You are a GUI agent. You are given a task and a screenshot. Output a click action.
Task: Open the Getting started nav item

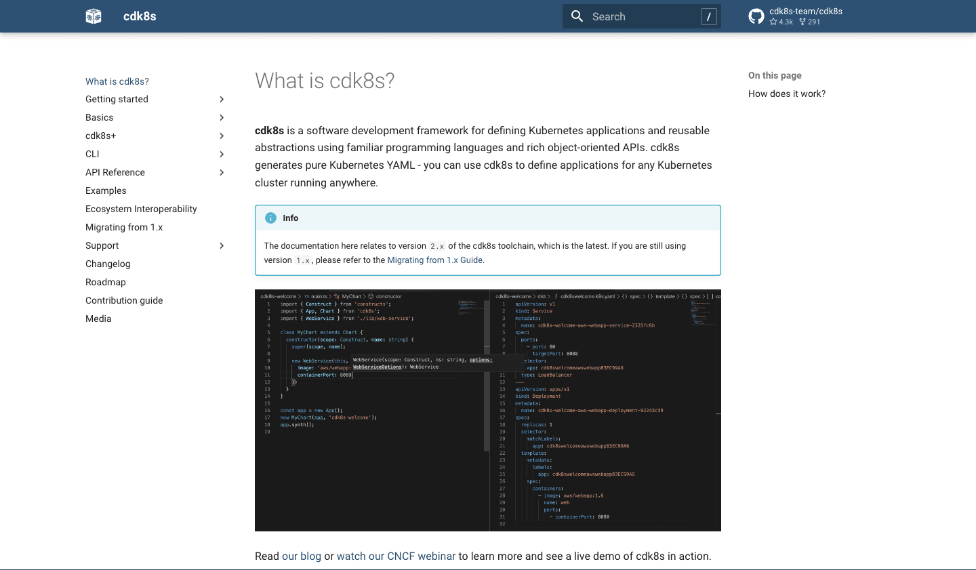(x=117, y=99)
